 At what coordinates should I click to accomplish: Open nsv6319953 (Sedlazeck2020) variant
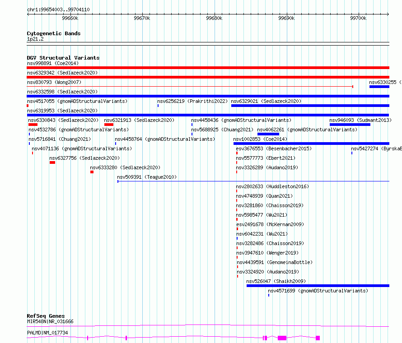coord(62,111)
